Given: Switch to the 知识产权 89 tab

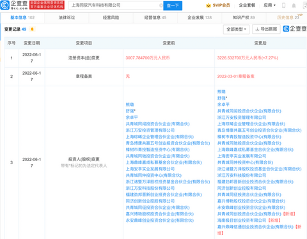Looking at the screenshot, I should [x=244, y=18].
